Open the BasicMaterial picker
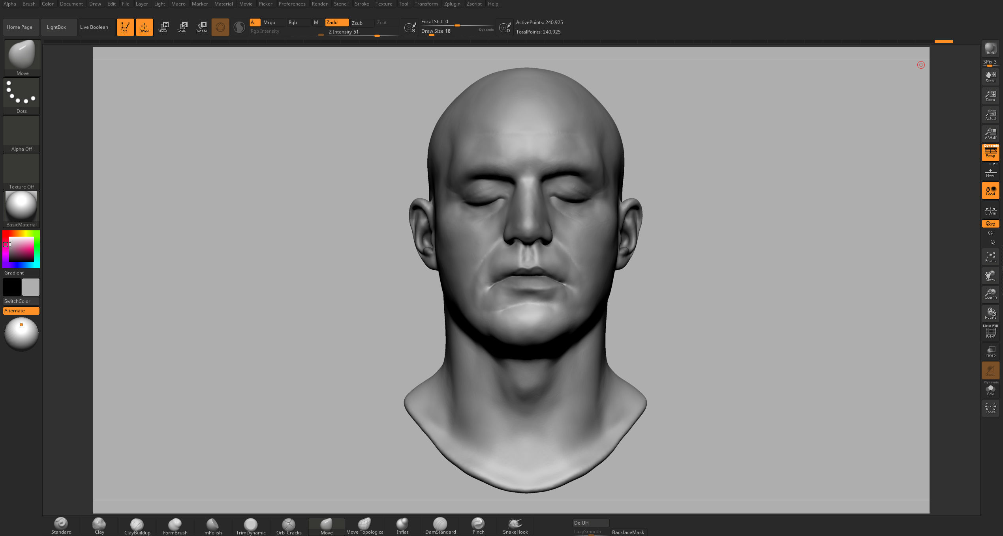The image size is (1003, 536). 21,209
